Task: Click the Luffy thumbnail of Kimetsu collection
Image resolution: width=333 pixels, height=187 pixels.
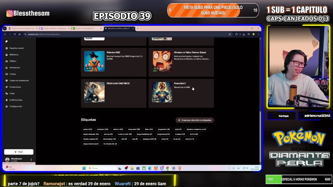Action: point(162,61)
